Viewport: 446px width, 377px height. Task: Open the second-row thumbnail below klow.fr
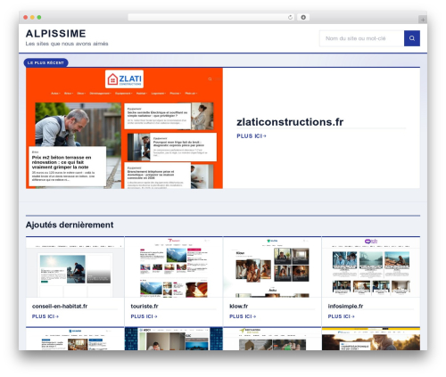pyautogui.click(x=272, y=339)
